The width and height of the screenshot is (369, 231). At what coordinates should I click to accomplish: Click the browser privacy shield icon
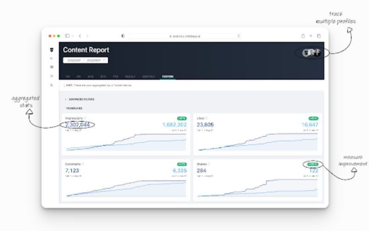(123, 36)
